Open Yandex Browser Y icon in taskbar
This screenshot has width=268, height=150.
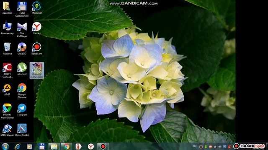[x=91, y=147]
